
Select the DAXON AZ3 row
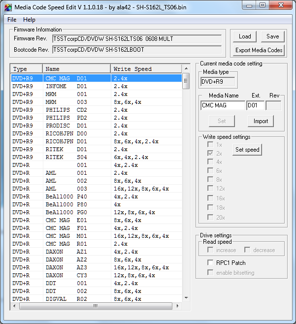click(x=97, y=267)
